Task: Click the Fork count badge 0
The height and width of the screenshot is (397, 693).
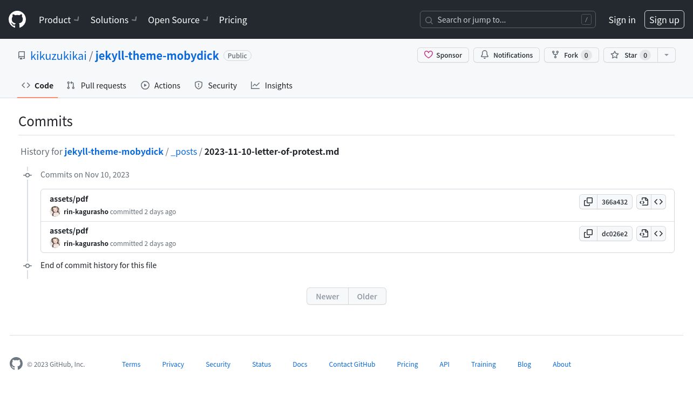Action: (586, 55)
